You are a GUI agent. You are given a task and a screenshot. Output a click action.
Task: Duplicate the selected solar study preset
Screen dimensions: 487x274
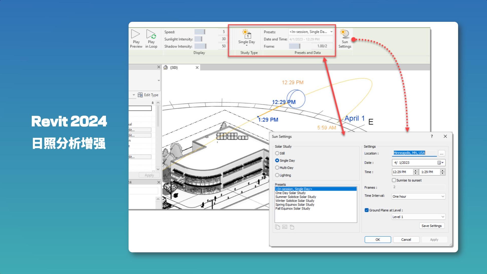click(x=277, y=227)
